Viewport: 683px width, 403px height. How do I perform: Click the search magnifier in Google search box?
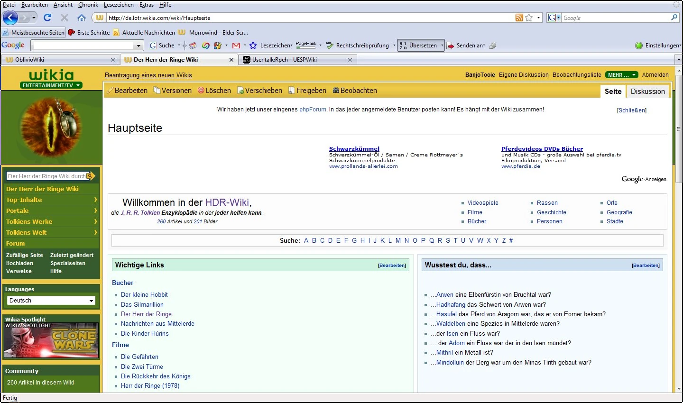[674, 18]
